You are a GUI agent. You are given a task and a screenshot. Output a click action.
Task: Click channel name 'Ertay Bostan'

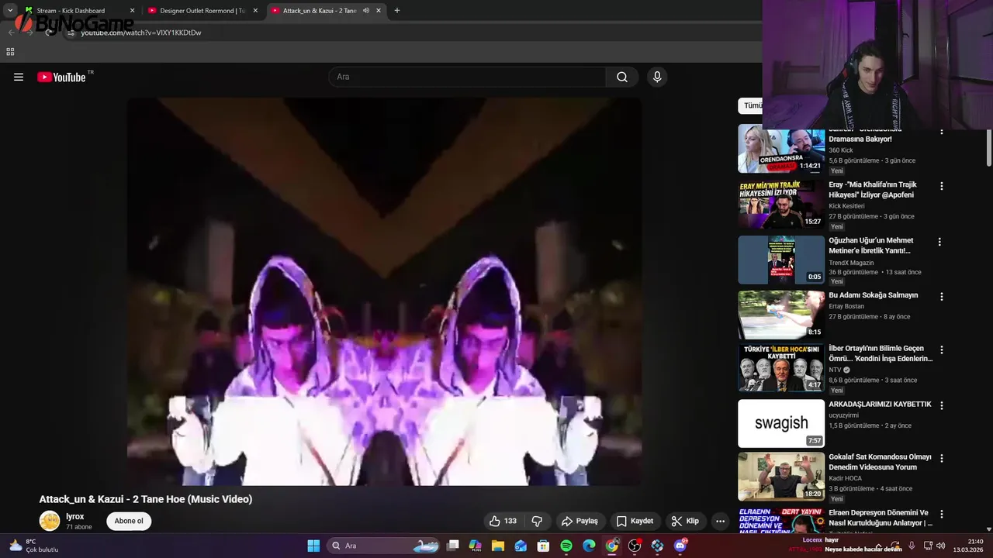846,307
